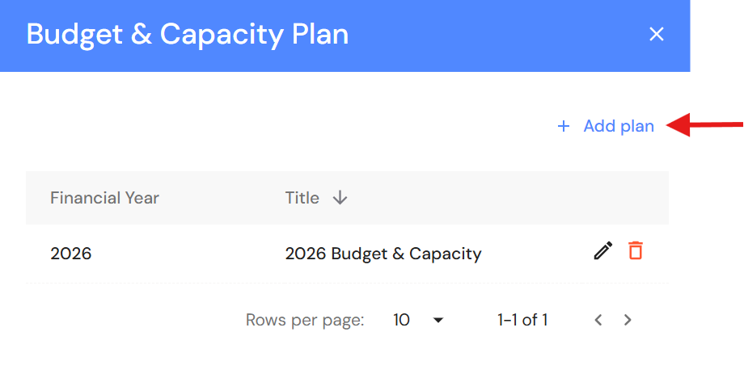Go to the next page of plans
744x378 pixels.
(628, 320)
